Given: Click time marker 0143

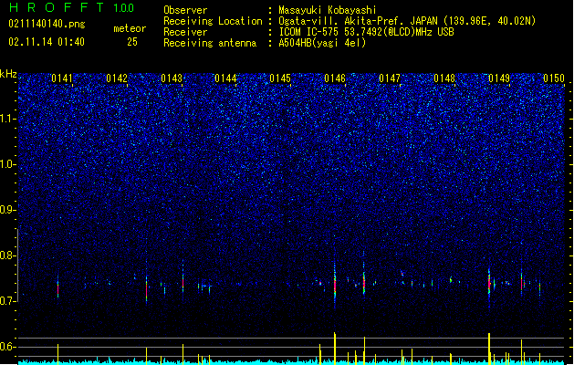Looking at the screenshot, I should 172,78.
